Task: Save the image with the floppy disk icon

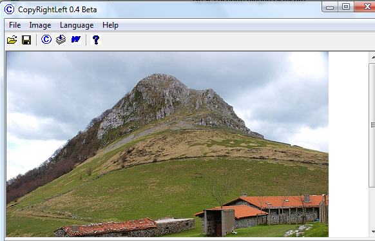Action: point(26,40)
